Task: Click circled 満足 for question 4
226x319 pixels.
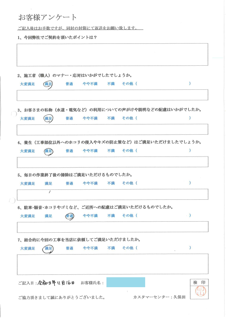Action: (x=49, y=151)
